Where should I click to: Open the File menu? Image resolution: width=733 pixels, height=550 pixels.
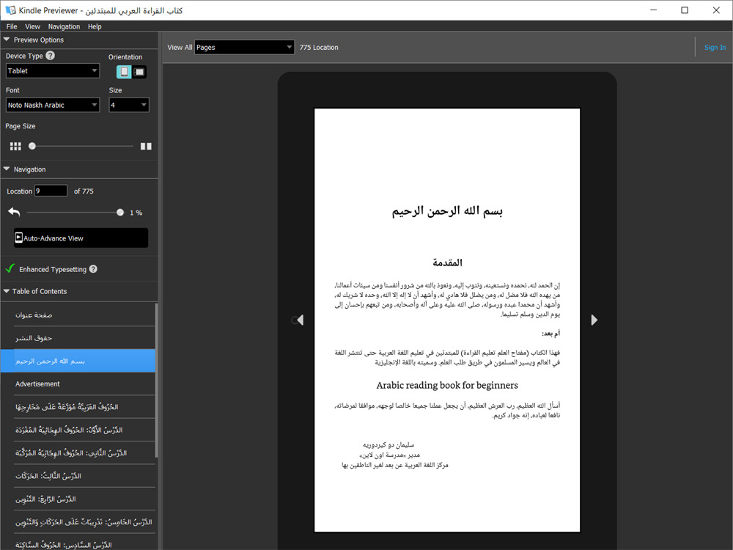tap(12, 26)
